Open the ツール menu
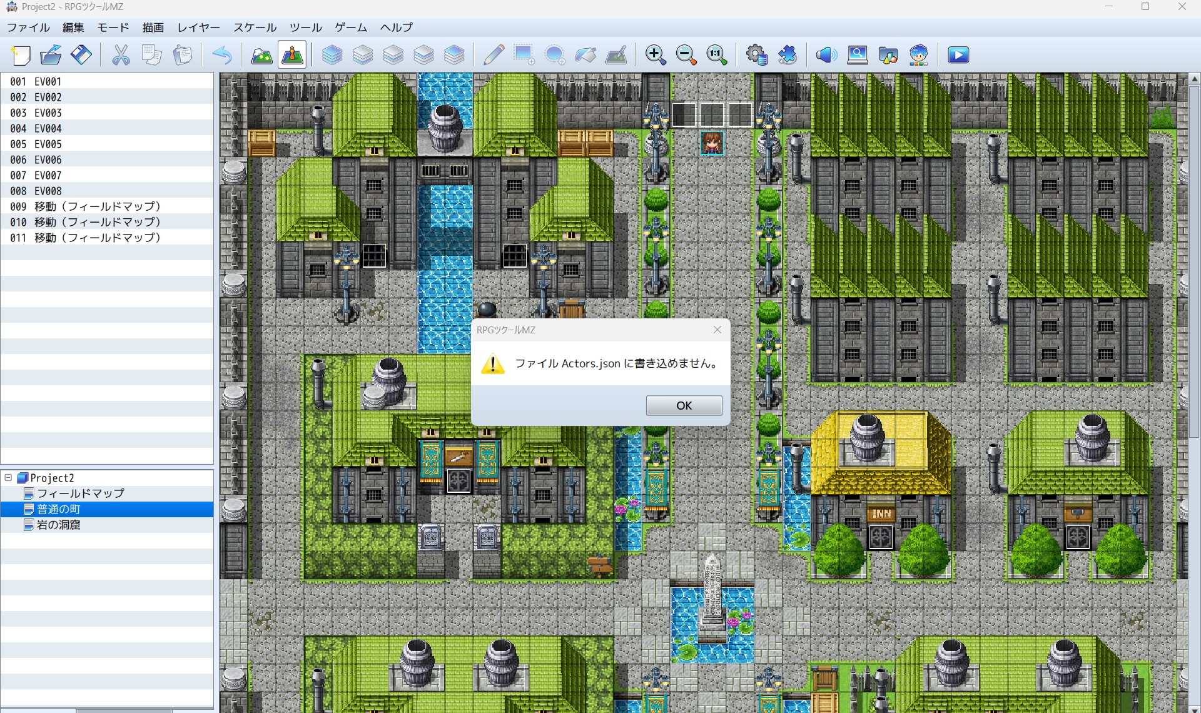 [305, 28]
